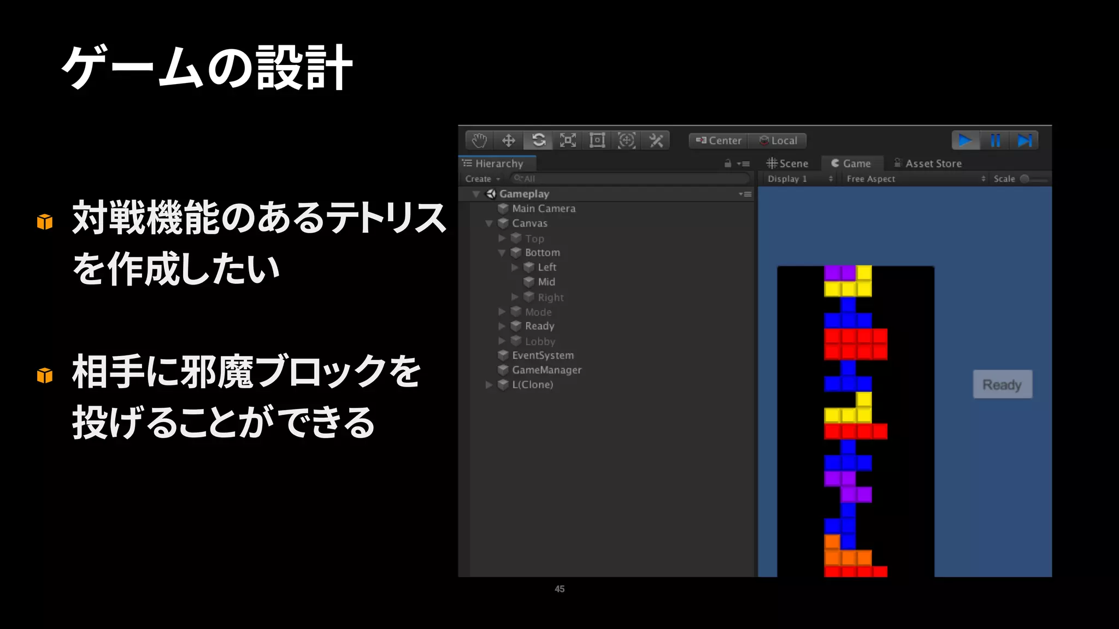Step one frame forward
1119x629 pixels.
click(x=1024, y=140)
